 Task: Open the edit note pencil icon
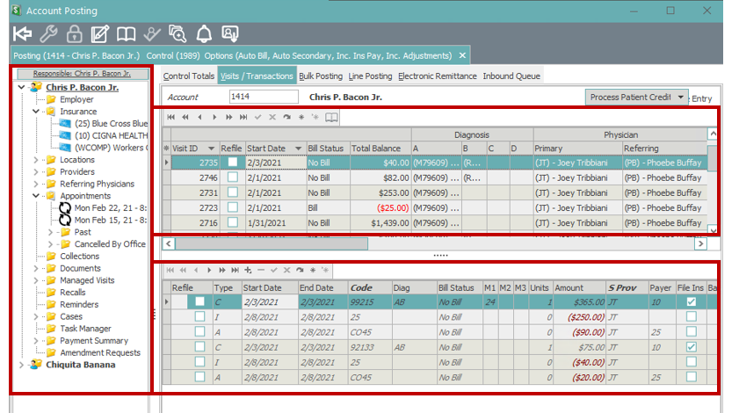point(100,34)
